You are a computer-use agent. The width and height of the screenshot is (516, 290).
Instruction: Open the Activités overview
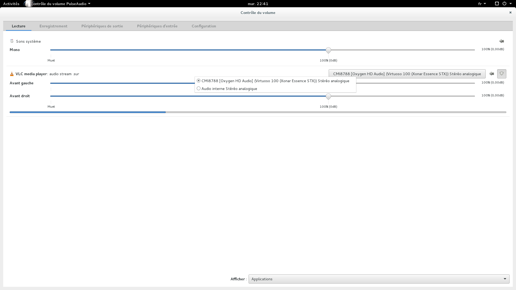point(11,4)
